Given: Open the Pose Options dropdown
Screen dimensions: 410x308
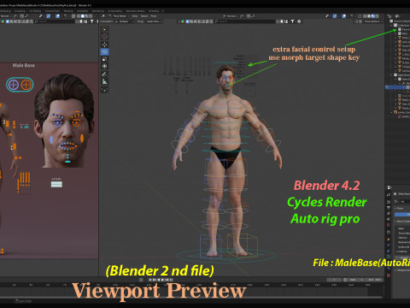Looking at the screenshot, I should click(373, 21).
